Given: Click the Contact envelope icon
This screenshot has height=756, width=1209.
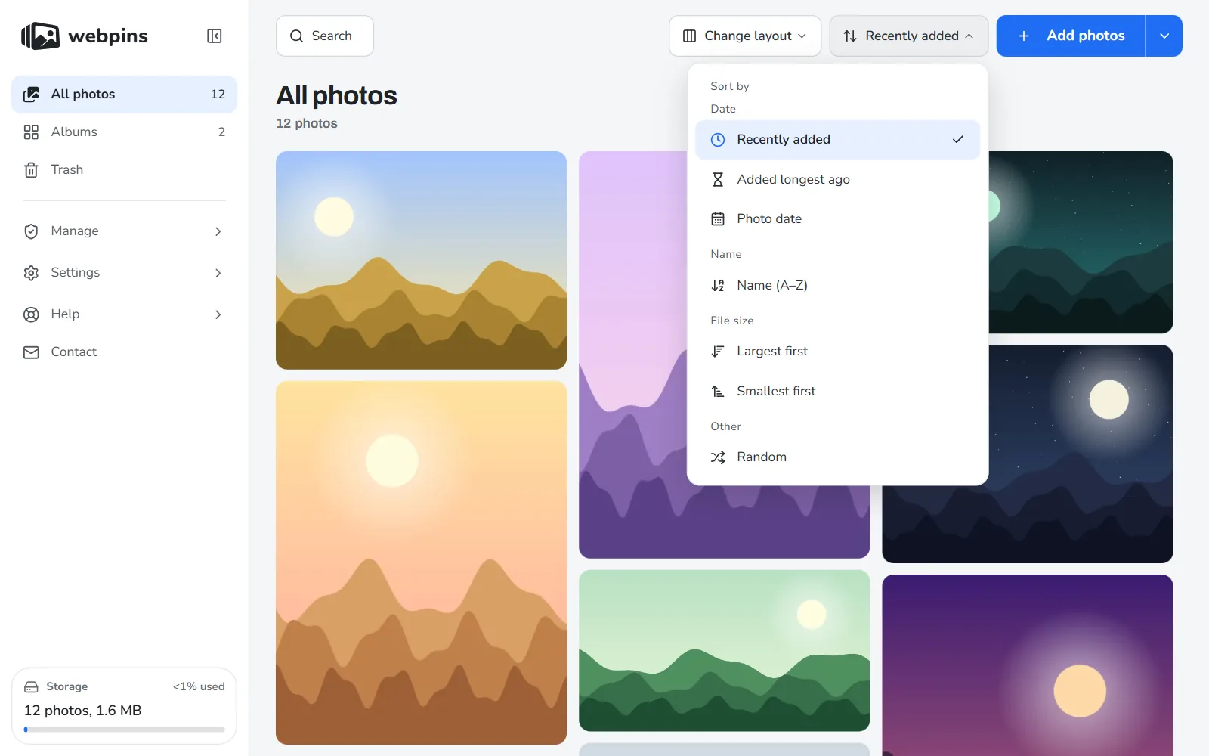Looking at the screenshot, I should coord(31,352).
